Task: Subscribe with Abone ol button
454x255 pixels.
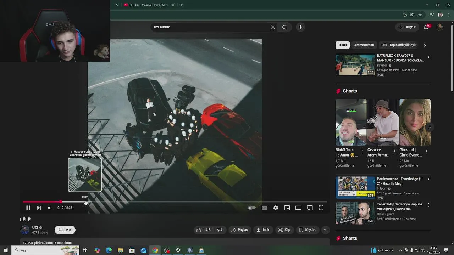Action: pos(65,230)
